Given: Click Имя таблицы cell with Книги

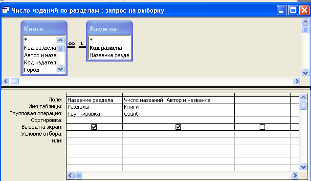Looking at the screenshot, I should (178, 107).
